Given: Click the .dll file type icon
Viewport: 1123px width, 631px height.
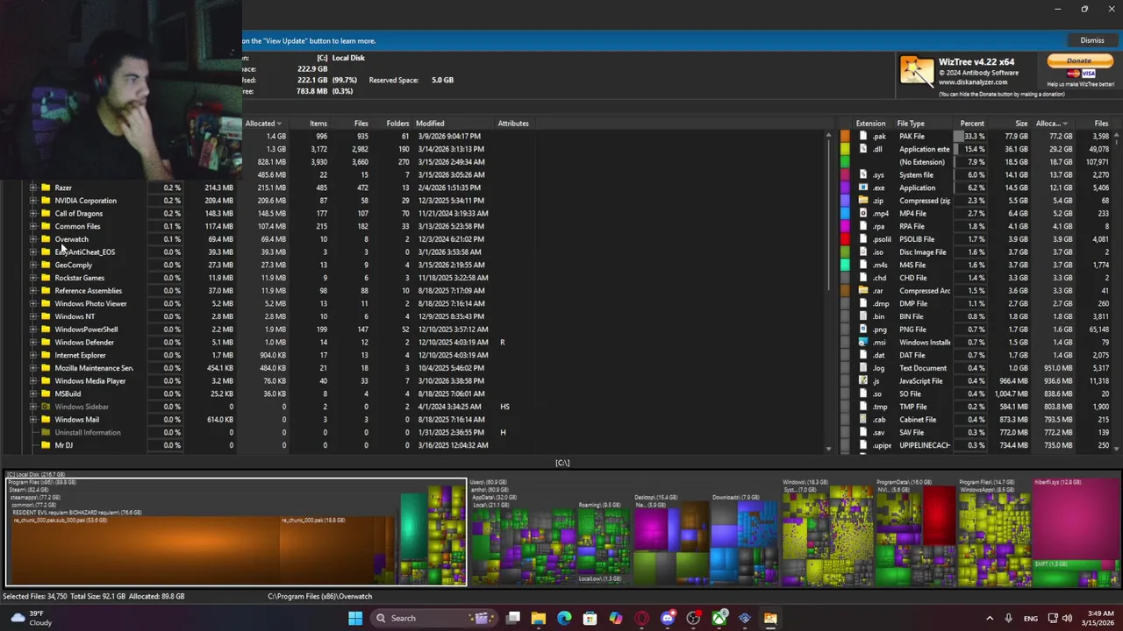Looking at the screenshot, I should click(863, 149).
